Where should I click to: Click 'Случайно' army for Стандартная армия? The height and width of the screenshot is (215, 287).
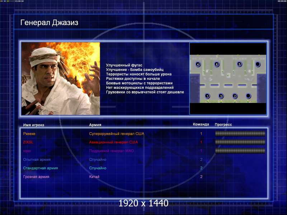pyautogui.click(x=98, y=168)
